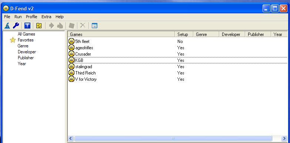Open the Run menu
This screenshot has height=143, width=290.
[18, 17]
